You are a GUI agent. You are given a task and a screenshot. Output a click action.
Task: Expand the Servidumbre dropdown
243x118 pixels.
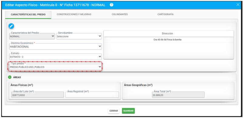79,36
